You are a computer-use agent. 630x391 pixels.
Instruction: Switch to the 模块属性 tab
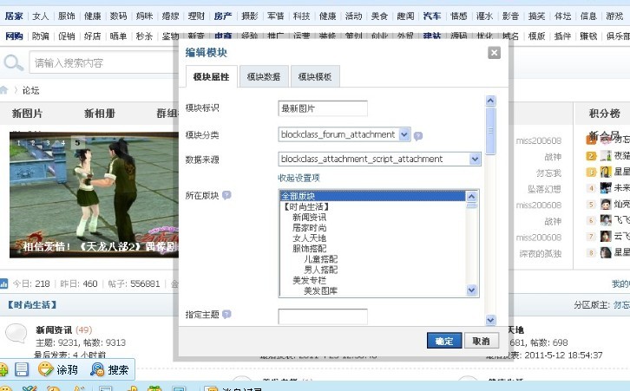pos(212,76)
